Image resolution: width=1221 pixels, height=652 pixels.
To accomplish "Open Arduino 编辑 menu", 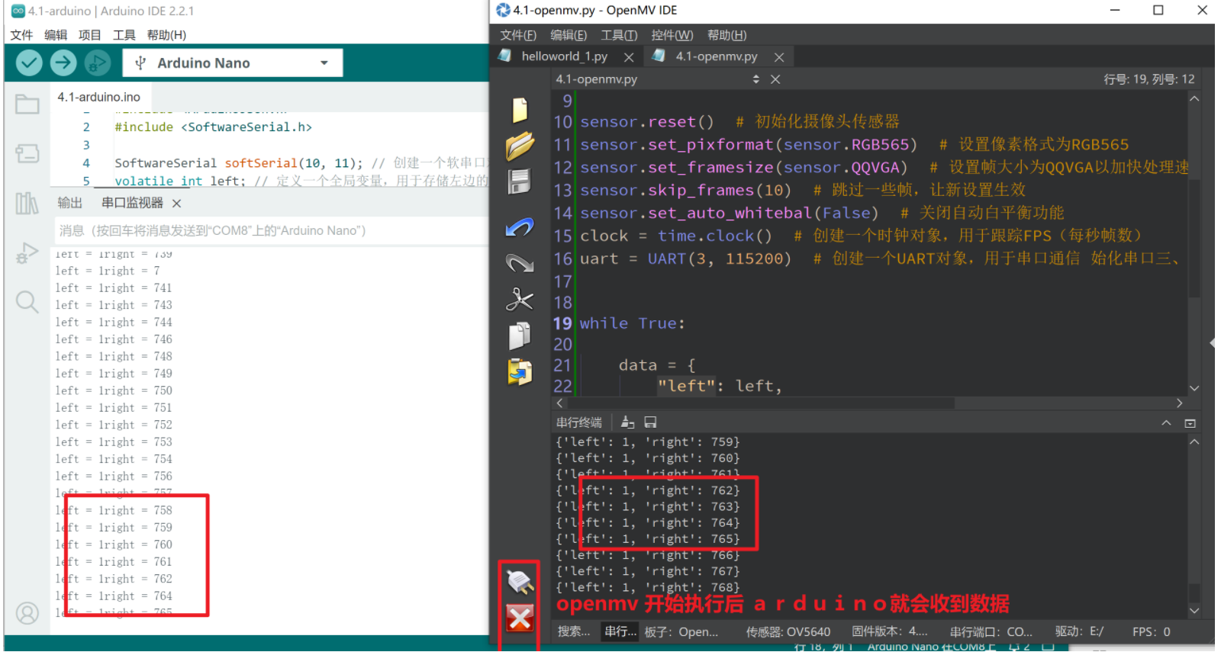I will pos(56,35).
